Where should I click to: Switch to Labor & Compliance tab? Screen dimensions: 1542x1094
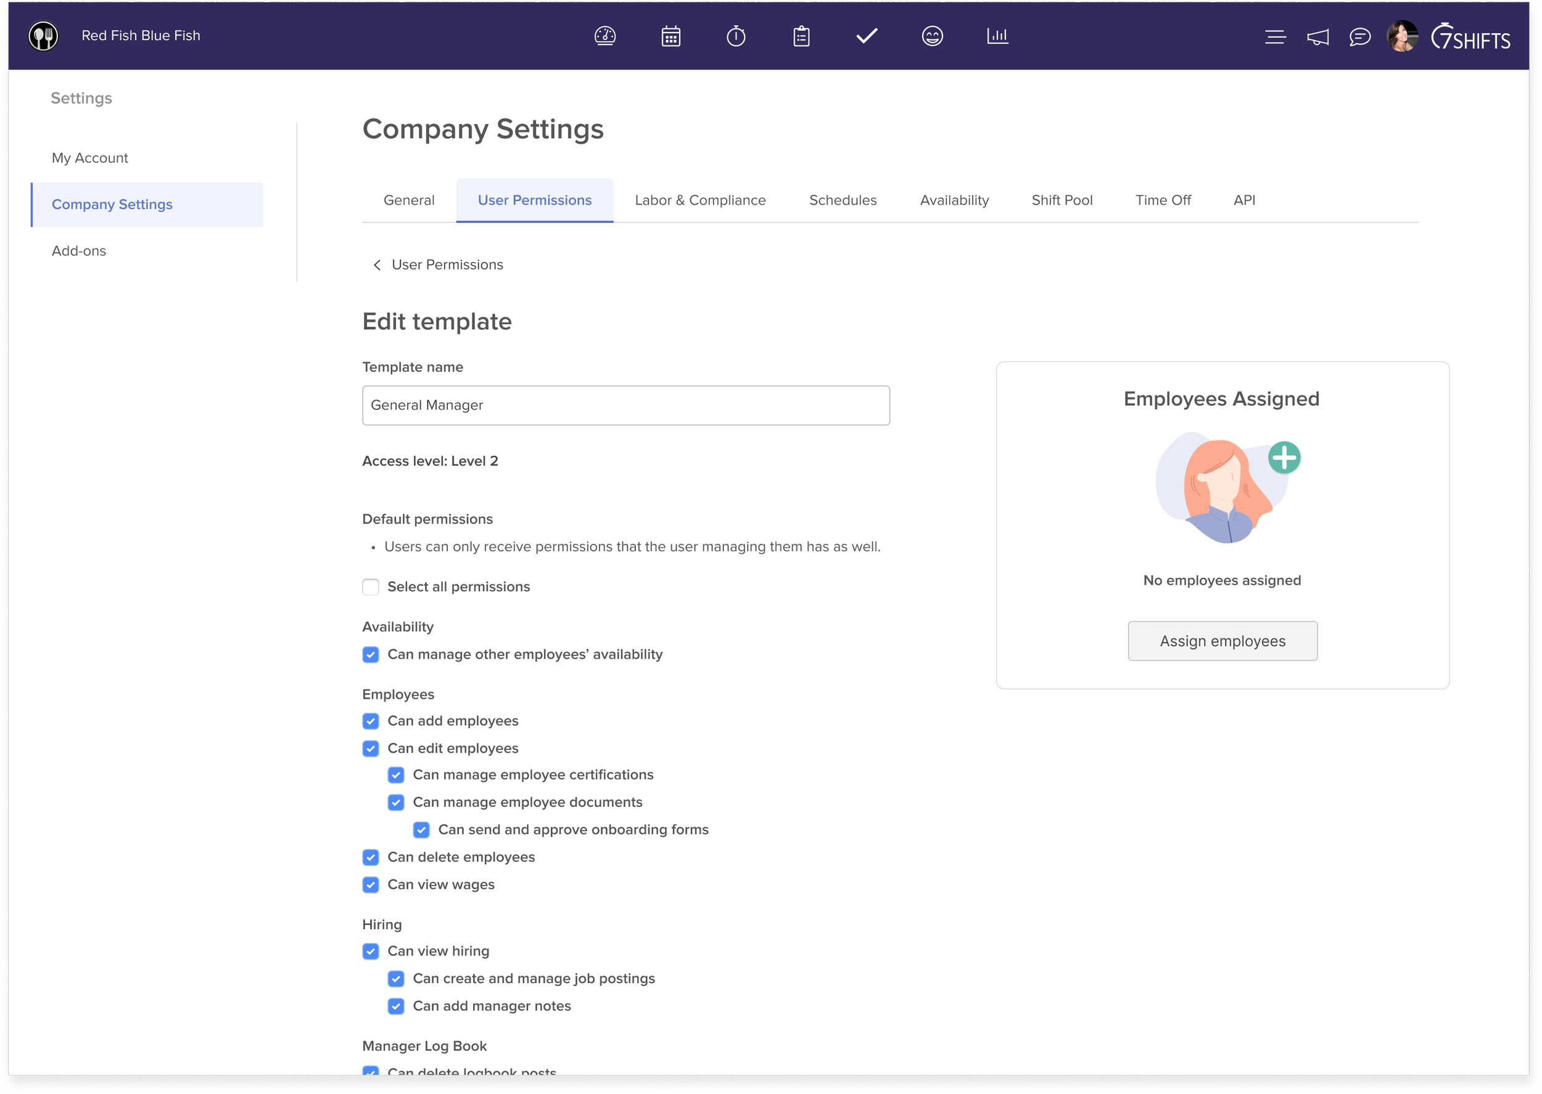click(700, 200)
